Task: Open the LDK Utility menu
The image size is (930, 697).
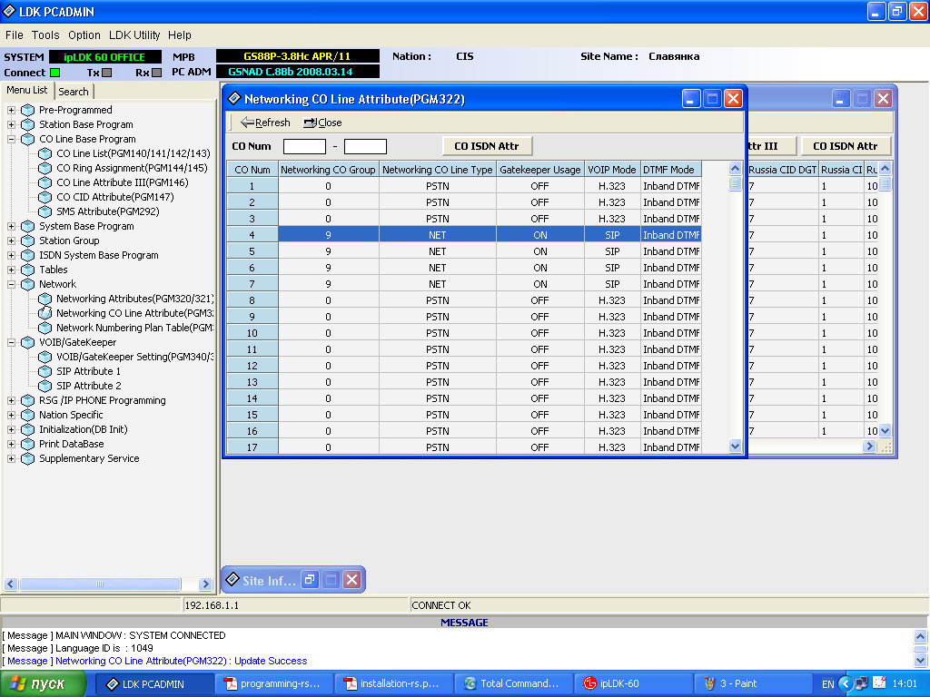Action: [134, 35]
